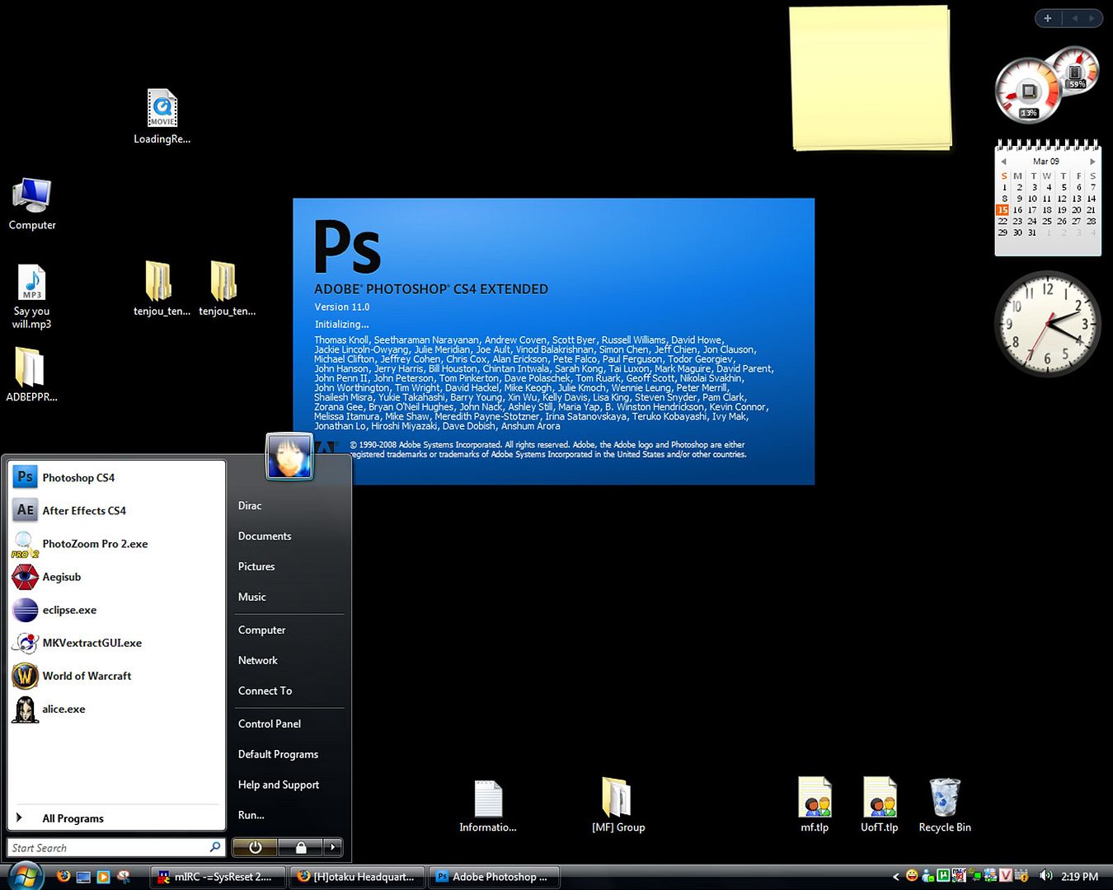Click the analog clock gadget
Screen dimensions: 1113x890
pyautogui.click(x=1048, y=324)
